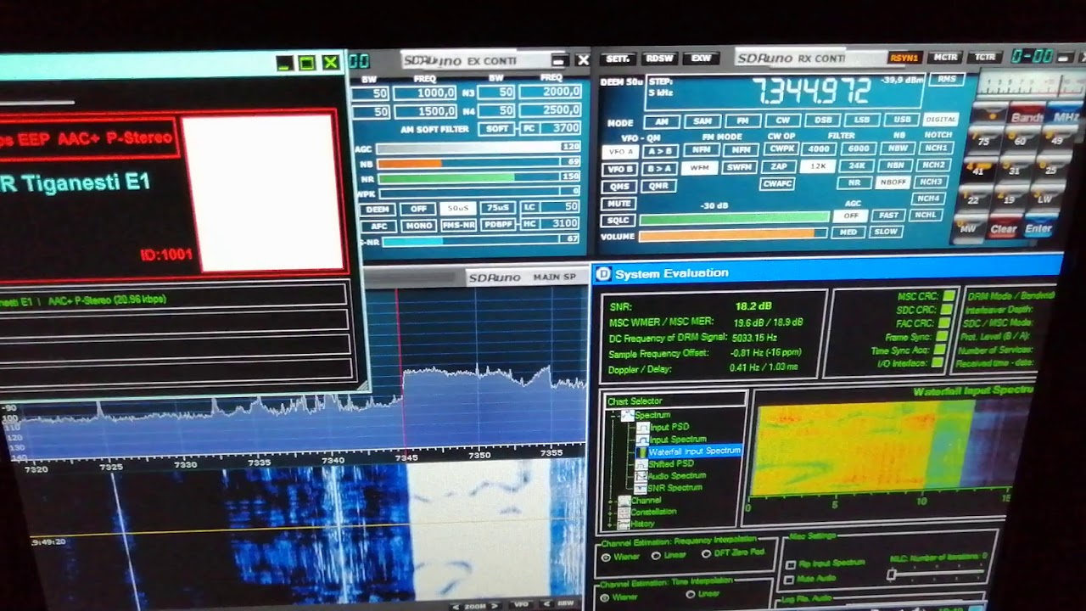Image resolution: width=1086 pixels, height=611 pixels.
Task: Toggle the NR noise reduction button
Action: coord(855,182)
